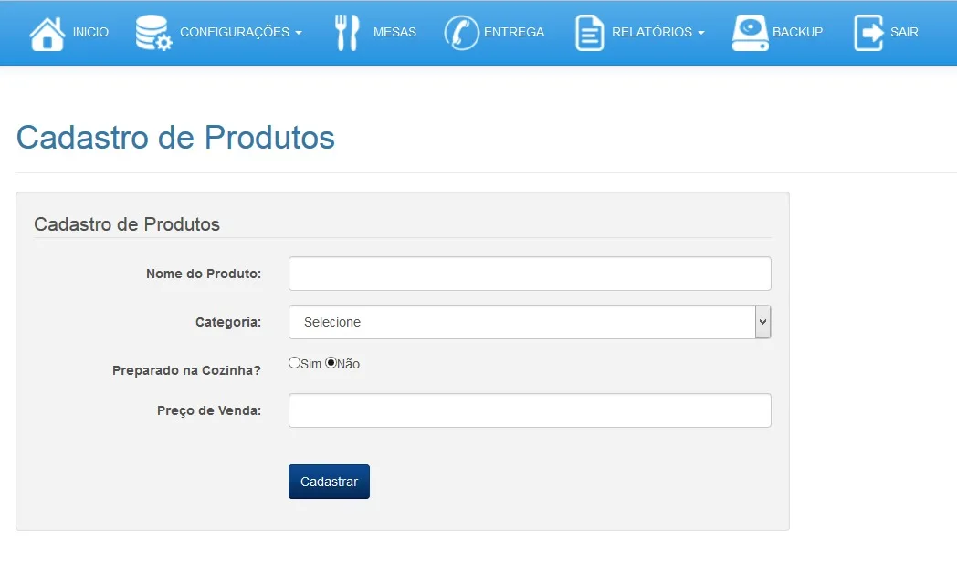Click the large Cadastro de Produtos heading

click(x=175, y=137)
